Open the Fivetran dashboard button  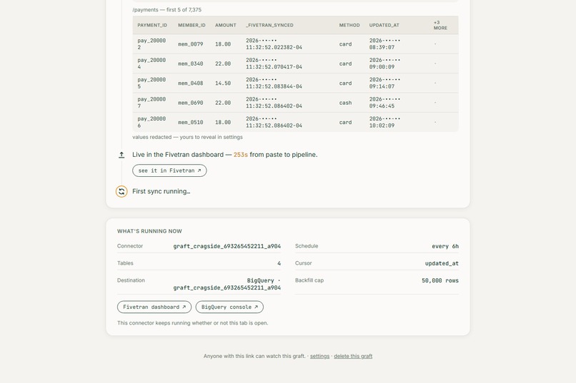click(x=154, y=307)
